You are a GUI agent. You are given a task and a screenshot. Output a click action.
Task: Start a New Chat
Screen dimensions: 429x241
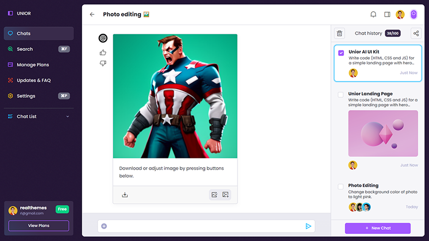377,228
